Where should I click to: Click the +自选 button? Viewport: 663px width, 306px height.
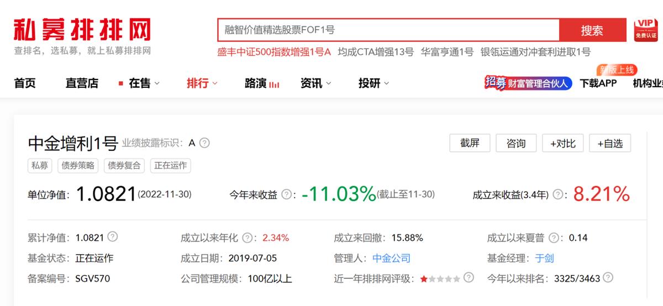point(609,143)
